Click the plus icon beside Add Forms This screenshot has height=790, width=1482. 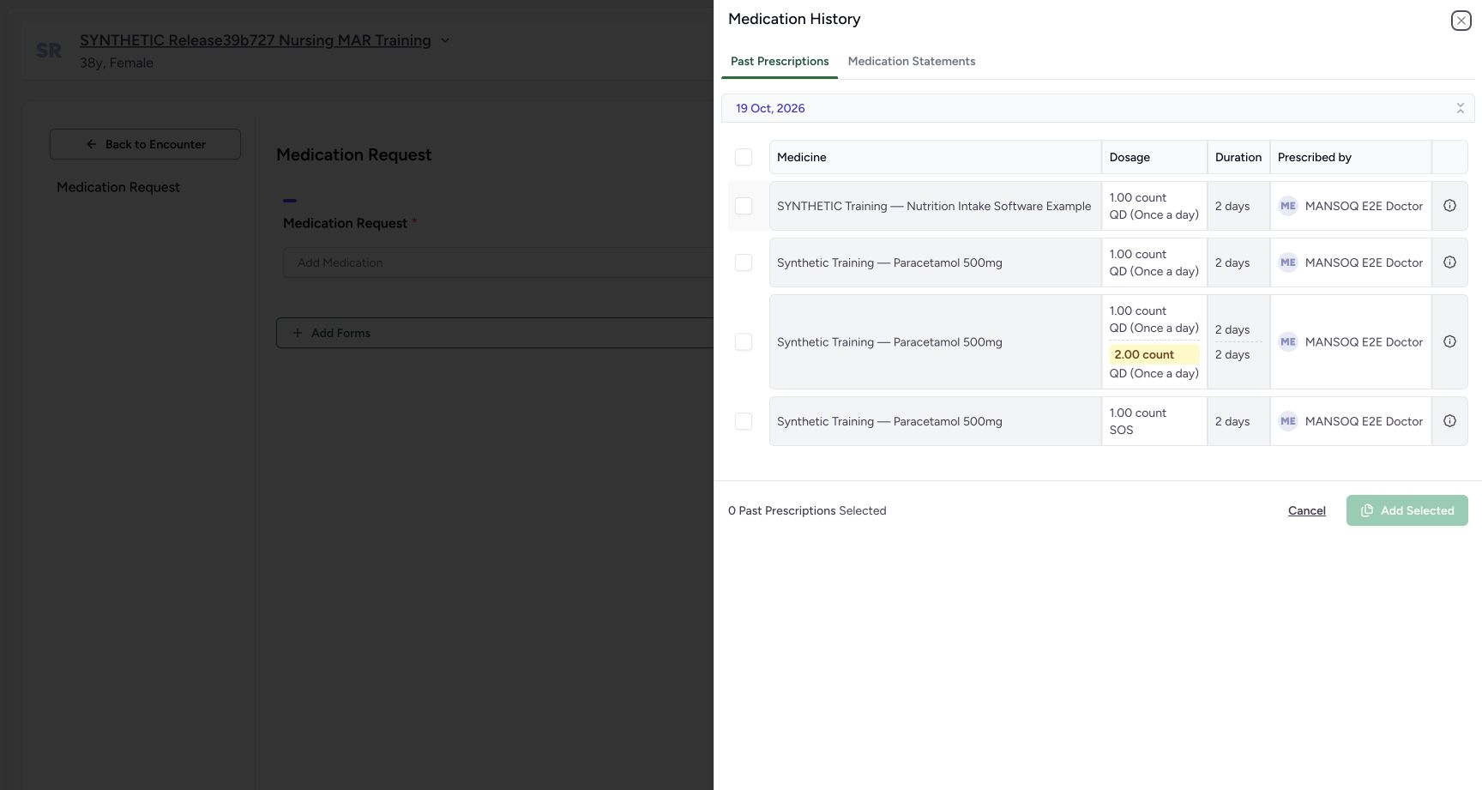click(298, 333)
